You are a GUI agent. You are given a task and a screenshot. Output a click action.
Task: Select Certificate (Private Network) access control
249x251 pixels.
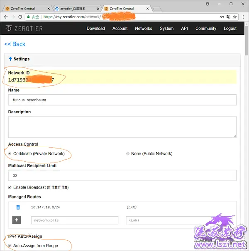(x=10, y=154)
